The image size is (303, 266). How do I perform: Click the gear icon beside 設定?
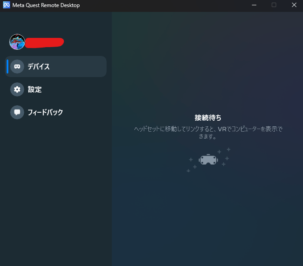(x=17, y=89)
